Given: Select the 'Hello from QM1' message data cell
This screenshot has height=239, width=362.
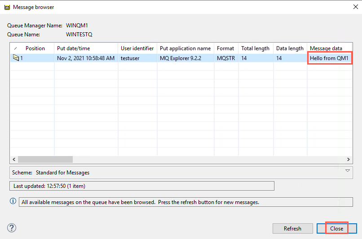Looking at the screenshot, I should coord(329,58).
